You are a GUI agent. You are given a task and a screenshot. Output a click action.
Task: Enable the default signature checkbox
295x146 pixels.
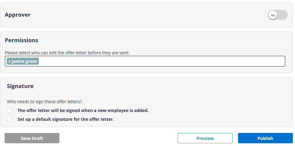coord(9,119)
